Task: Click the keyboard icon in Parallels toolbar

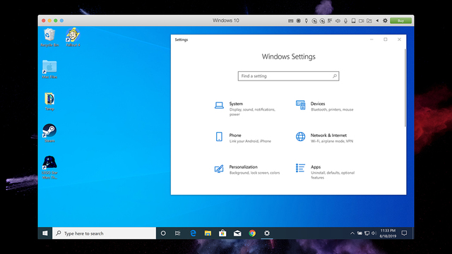Action: coord(290,20)
